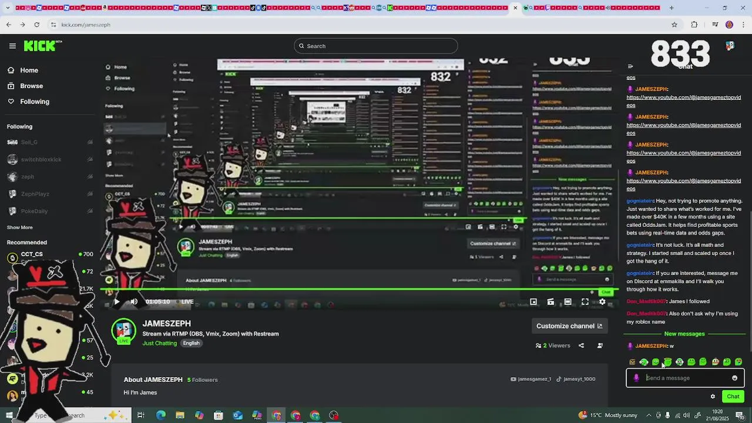Open the moderator user icon
The image size is (752, 423).
(600, 345)
